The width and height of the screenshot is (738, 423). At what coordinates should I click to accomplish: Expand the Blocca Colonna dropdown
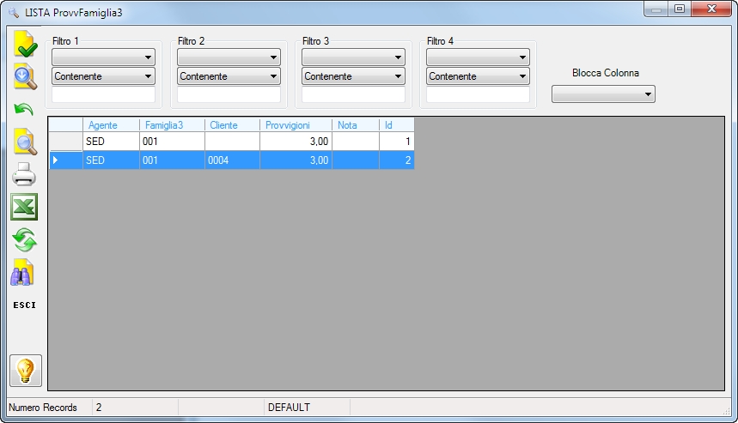pyautogui.click(x=603, y=94)
